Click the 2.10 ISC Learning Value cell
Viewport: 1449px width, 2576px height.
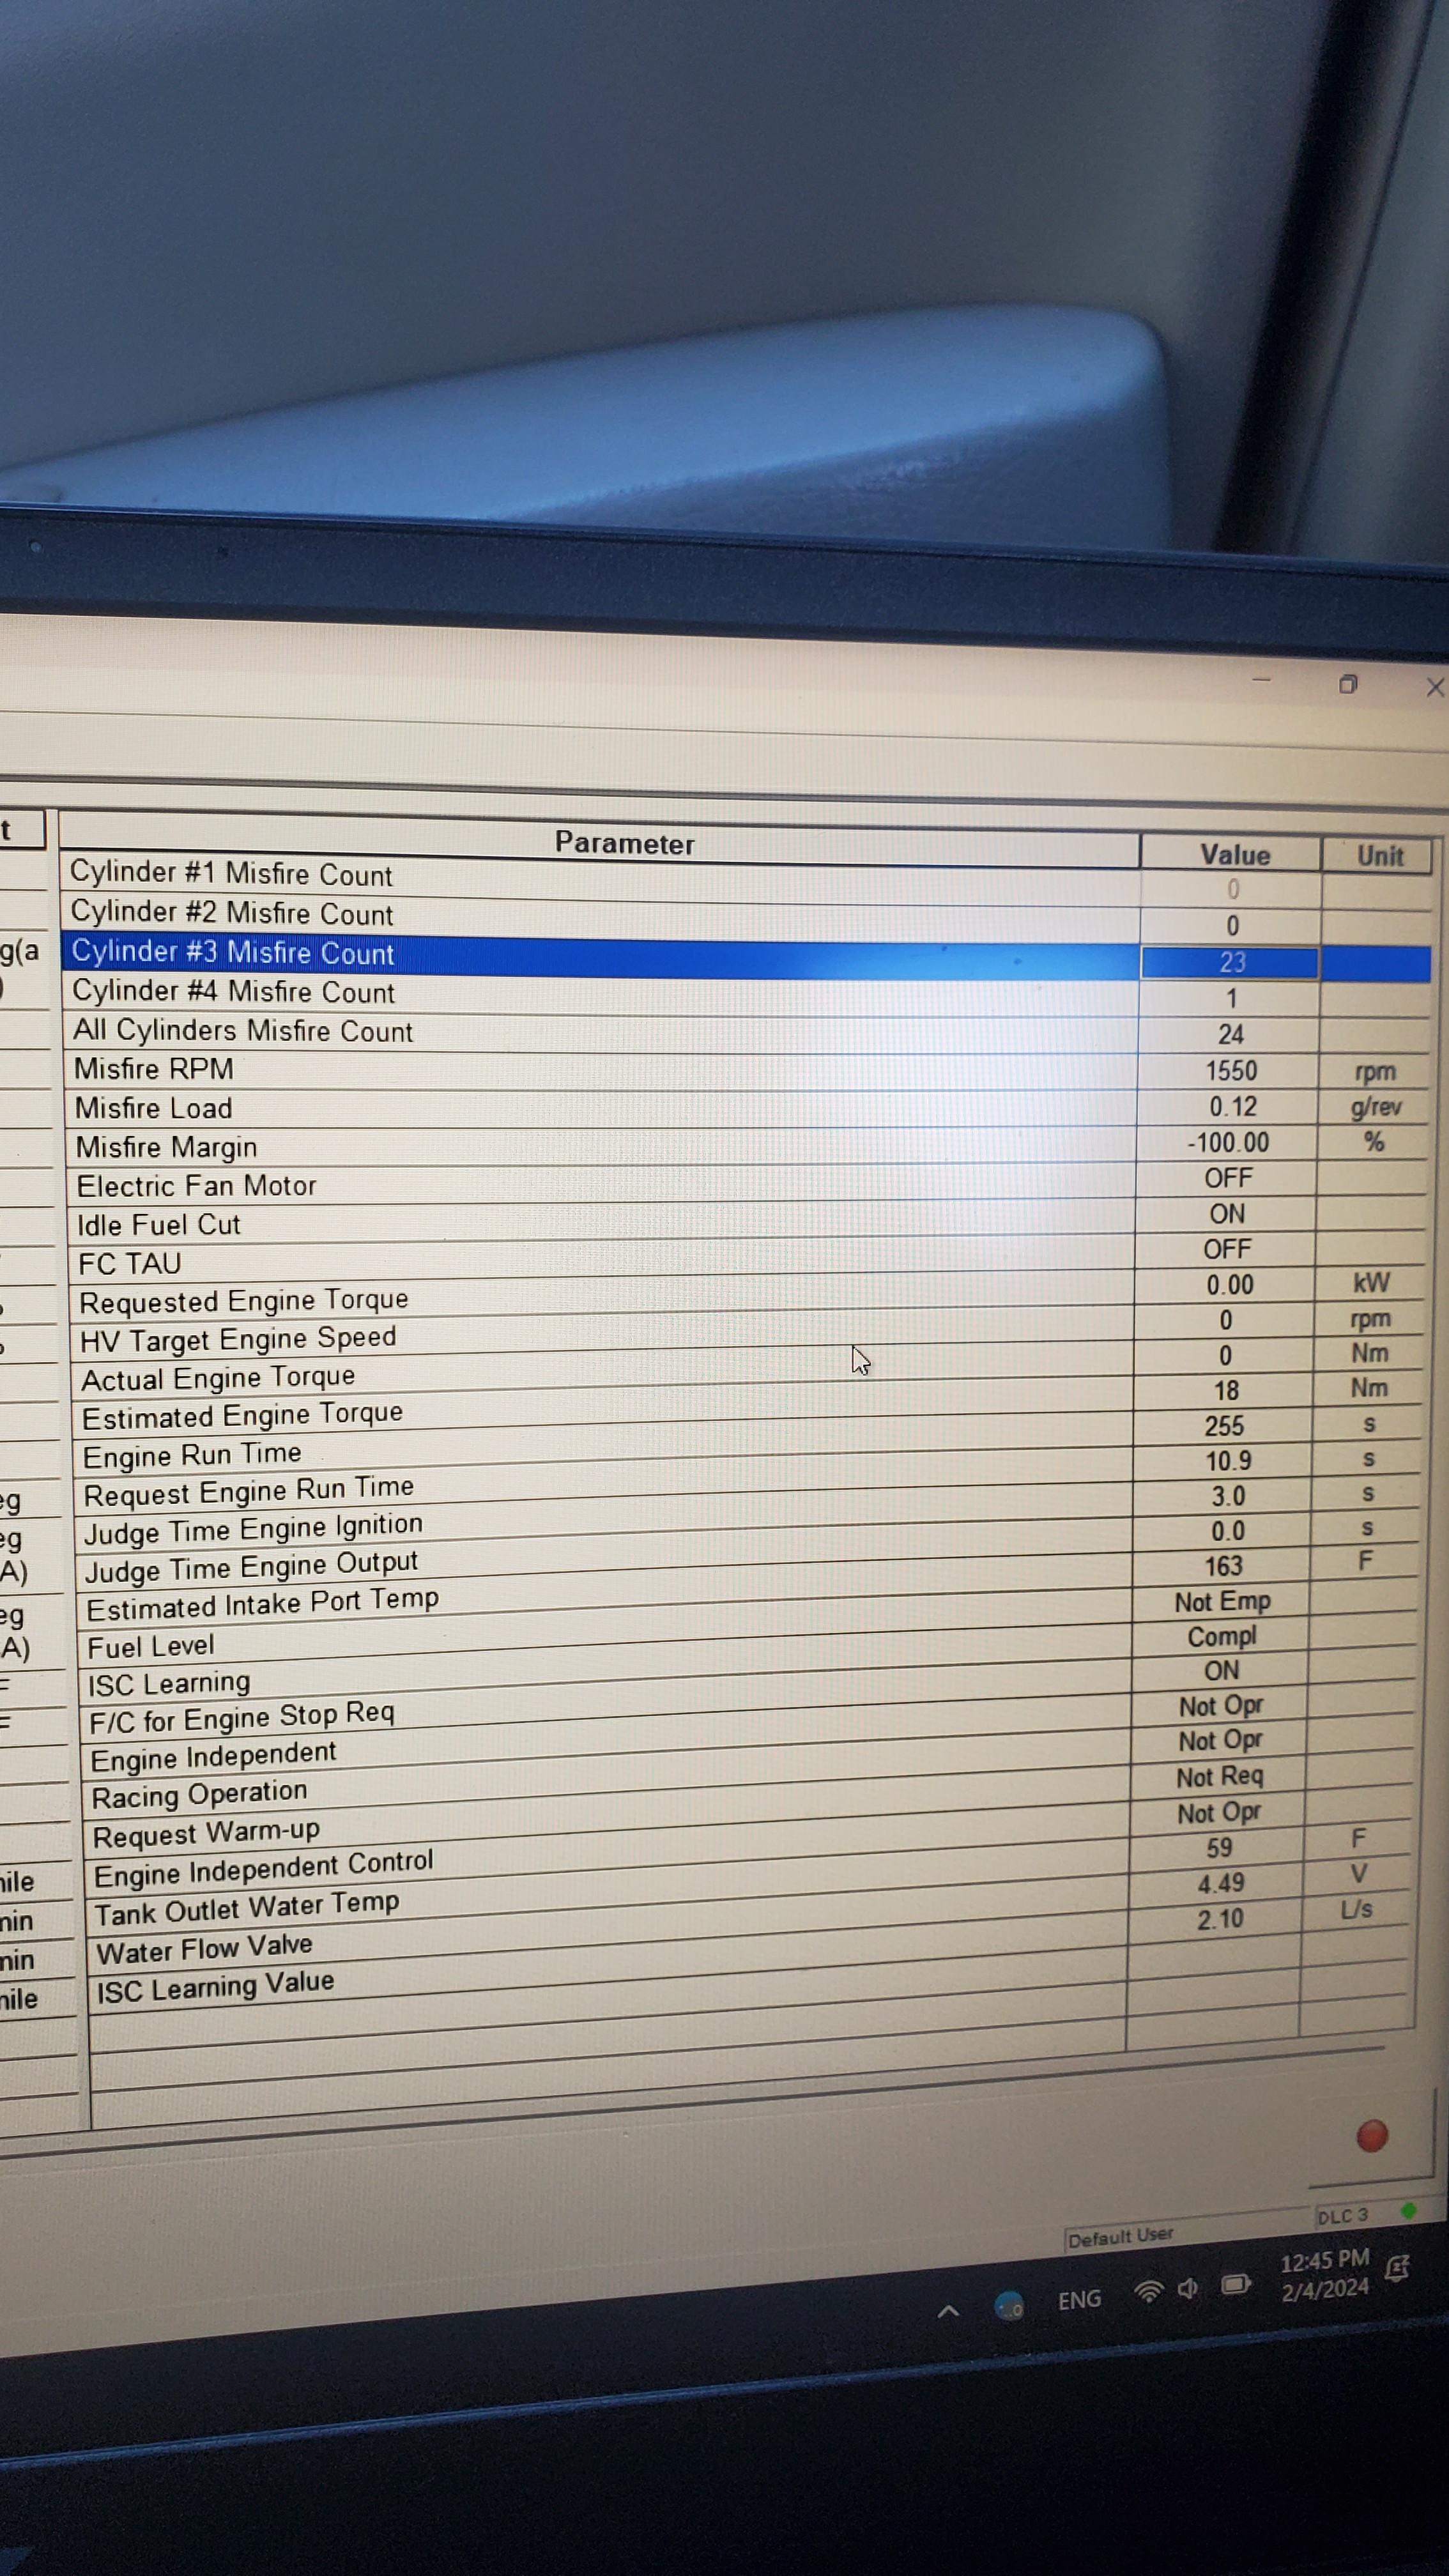pyautogui.click(x=1220, y=1918)
